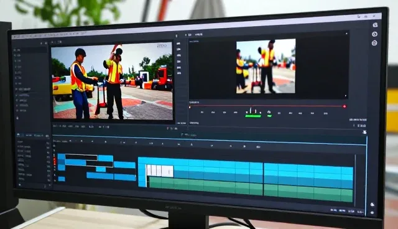The image size is (398, 229).
Task: Click the red track indicator beside timeline tracks
Action: 55,160
